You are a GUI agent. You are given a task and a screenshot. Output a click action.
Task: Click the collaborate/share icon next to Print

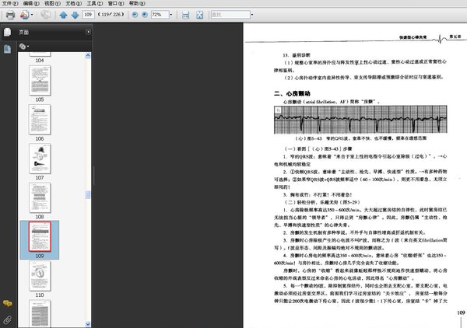24,15
